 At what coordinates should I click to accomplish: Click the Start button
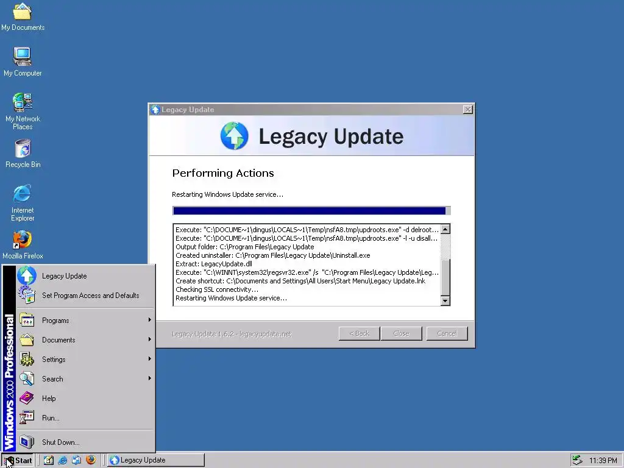[18, 461]
